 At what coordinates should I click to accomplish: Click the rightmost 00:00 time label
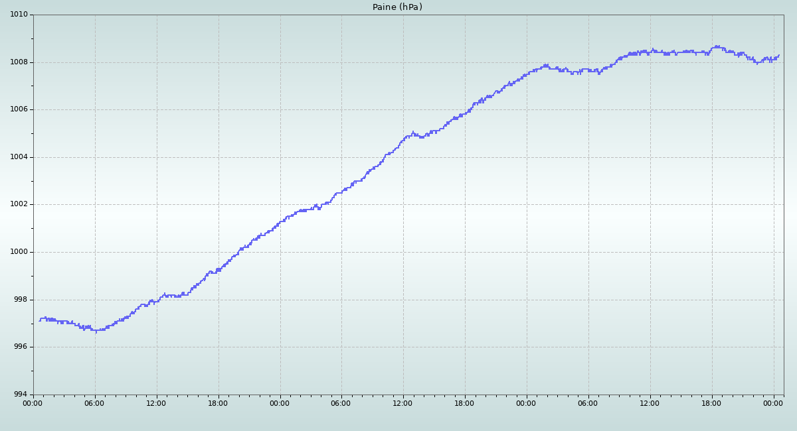773,403
